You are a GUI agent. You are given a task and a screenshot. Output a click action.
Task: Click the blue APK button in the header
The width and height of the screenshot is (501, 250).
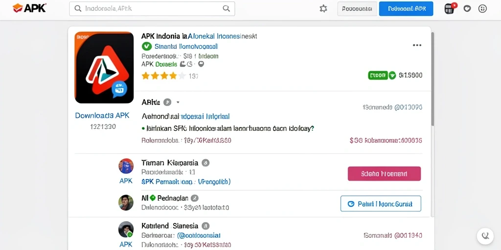pyautogui.click(x=406, y=9)
